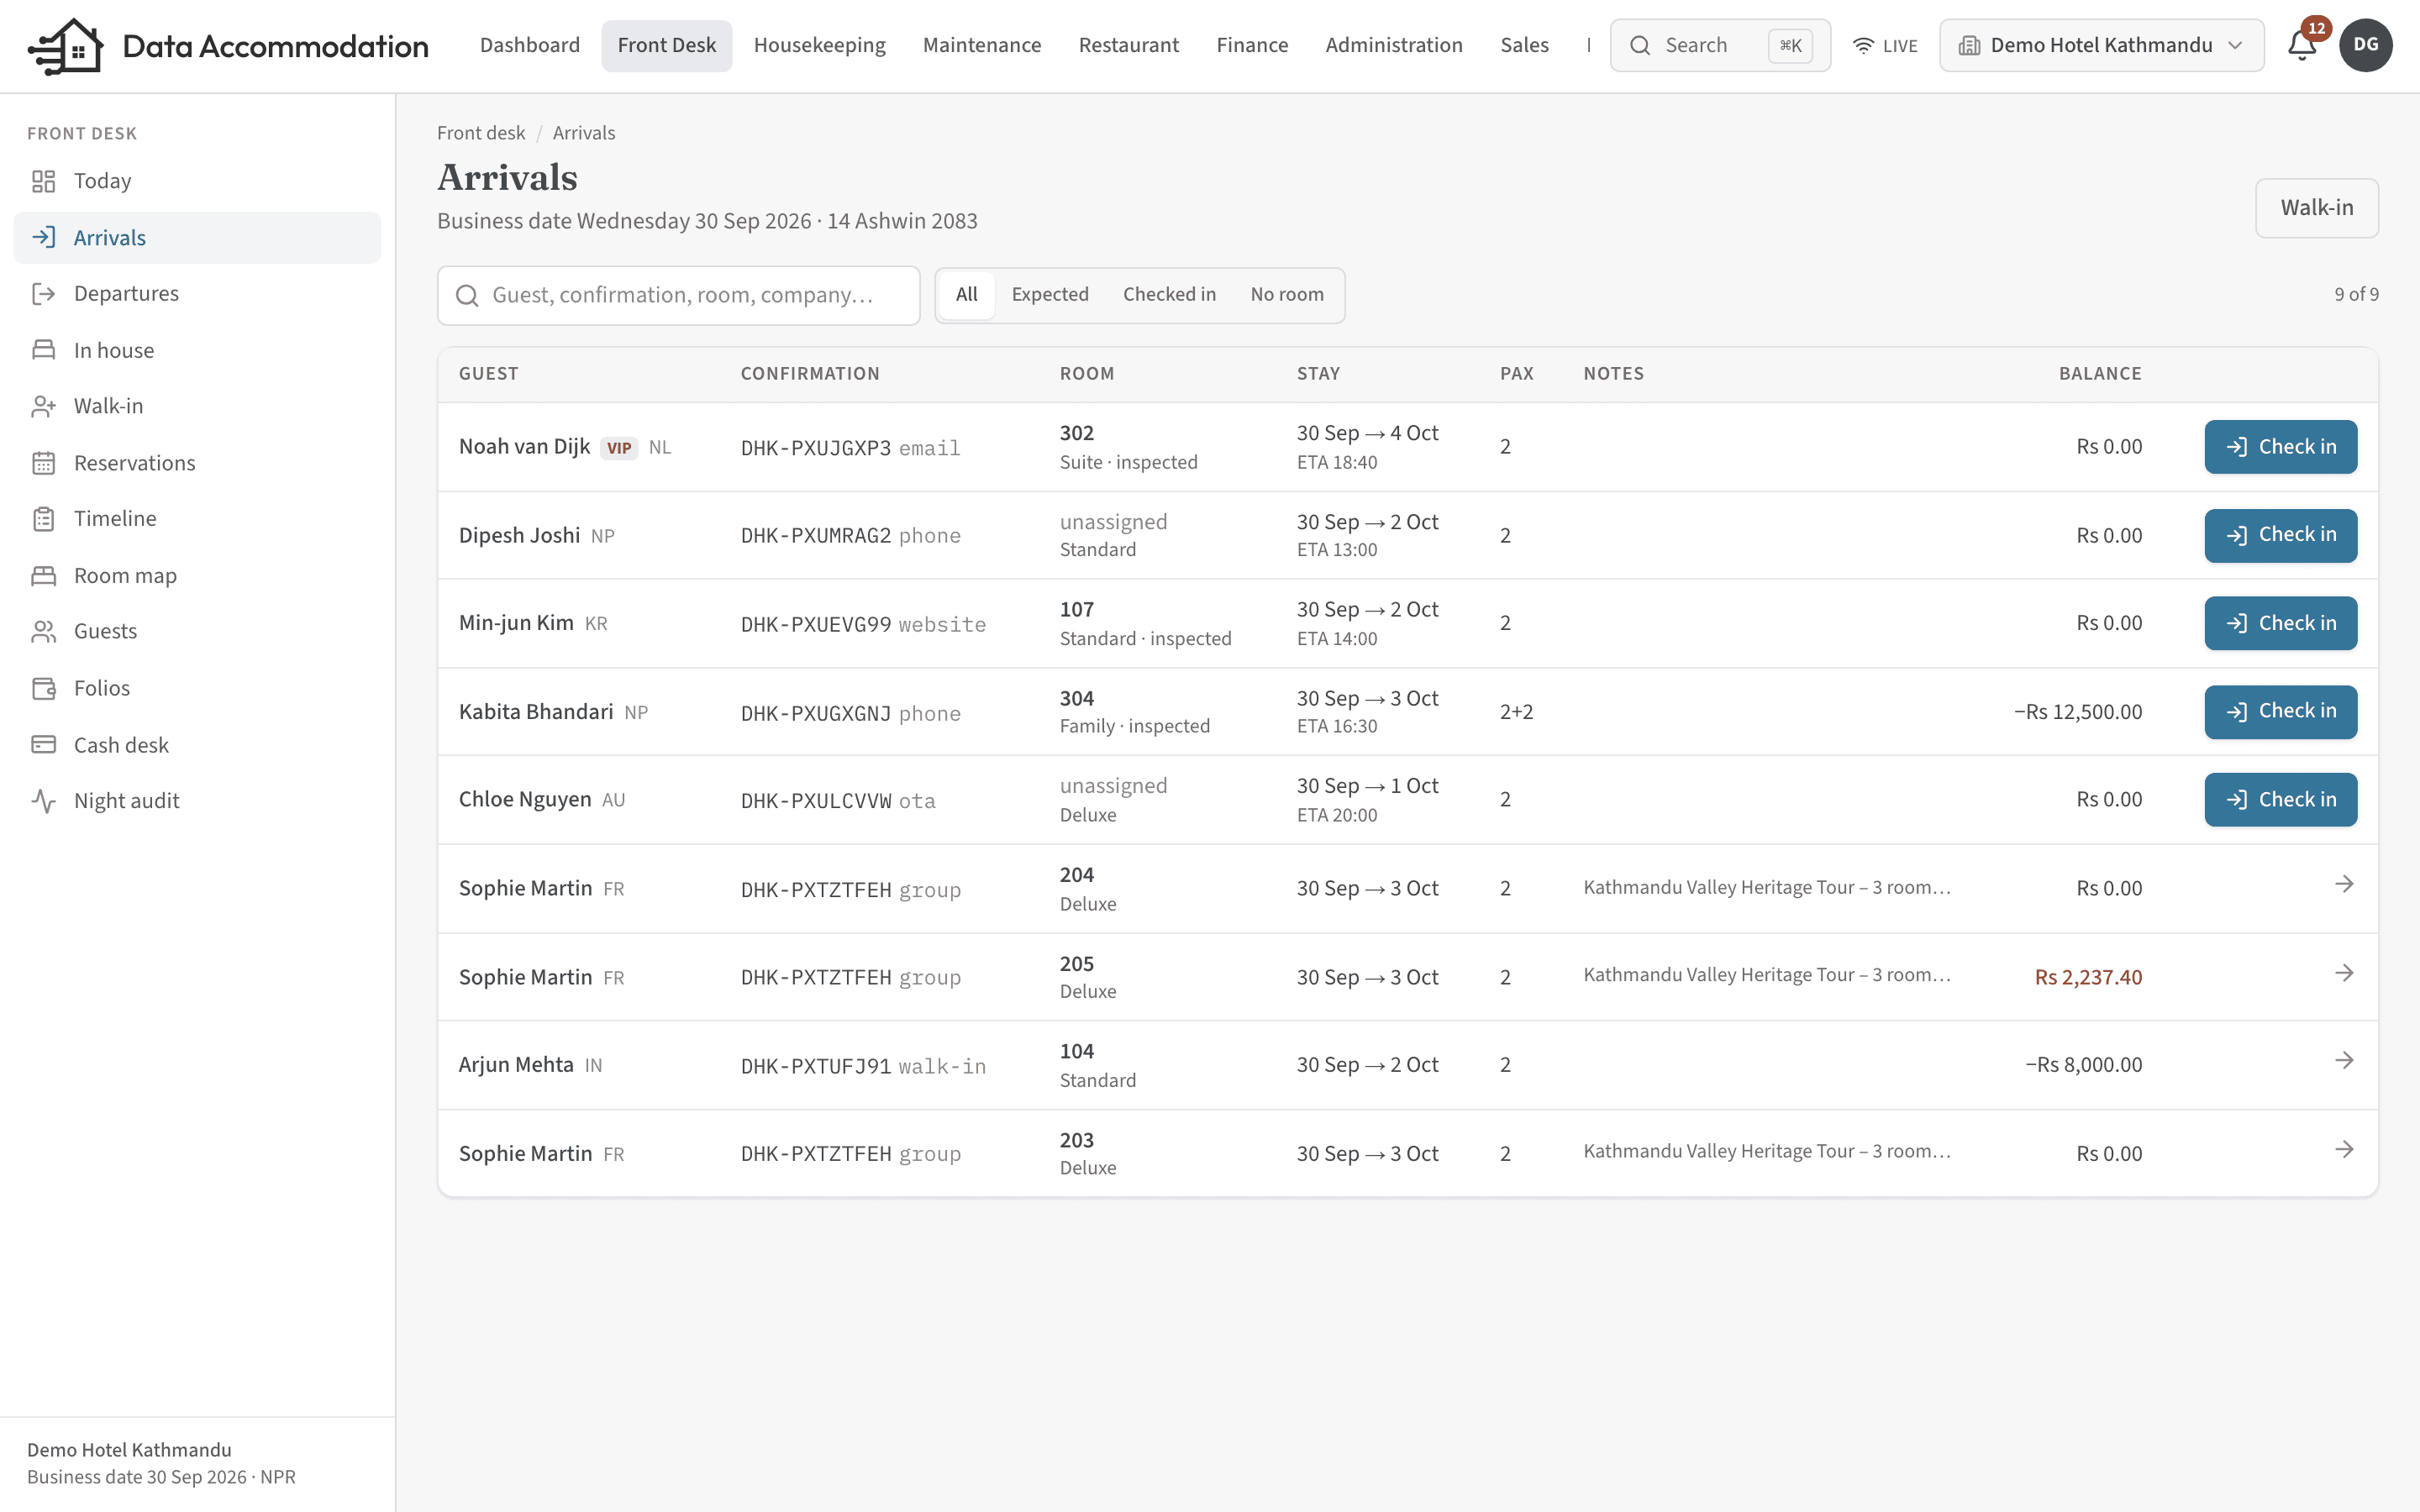Switch to the Housekeeping tab
The image size is (2420, 1512).
point(820,45)
